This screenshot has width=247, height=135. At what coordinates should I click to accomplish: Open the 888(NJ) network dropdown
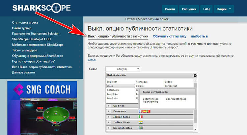pyautogui.click(x=123, y=69)
